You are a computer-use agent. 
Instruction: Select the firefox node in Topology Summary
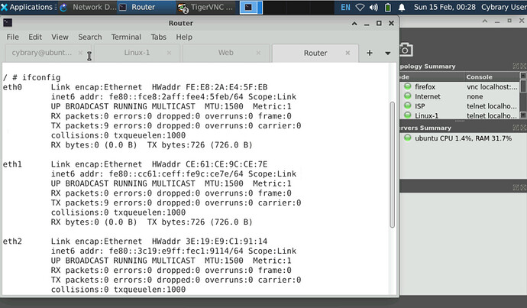[x=425, y=87]
